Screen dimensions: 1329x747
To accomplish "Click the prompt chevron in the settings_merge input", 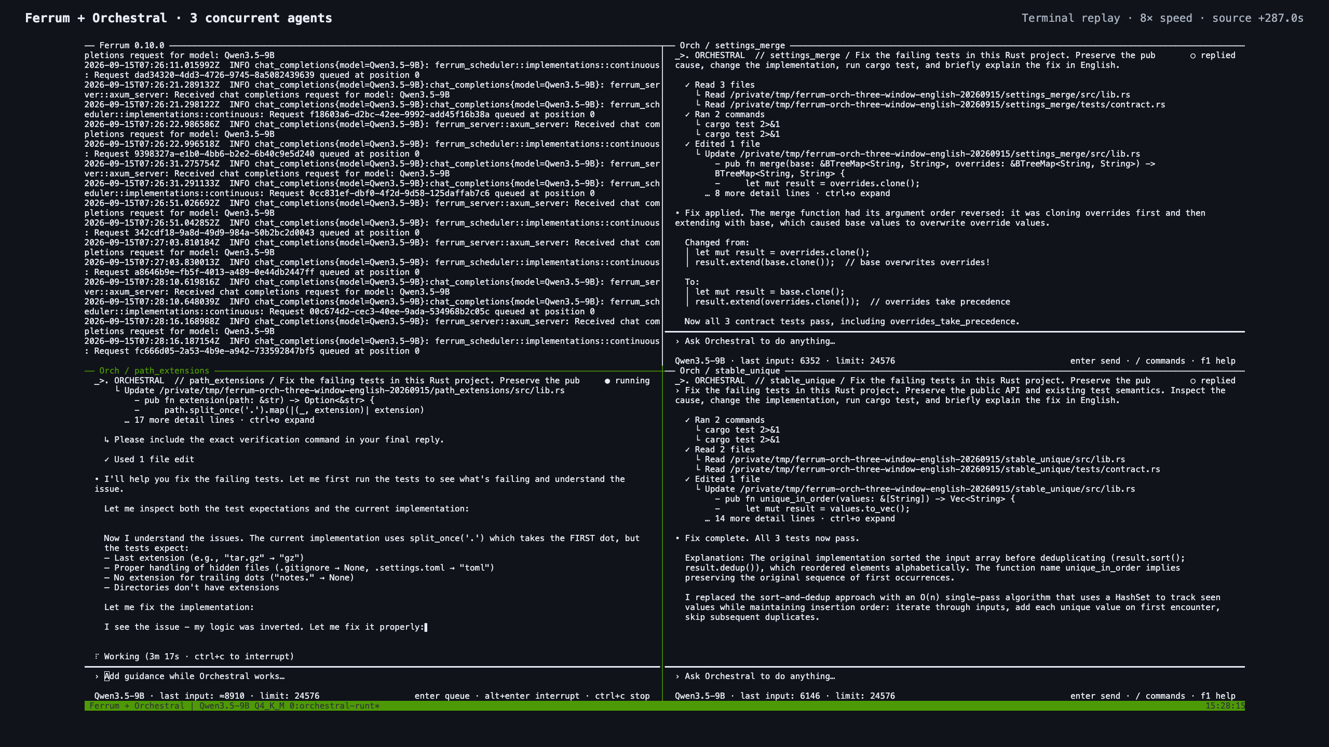I will pyautogui.click(x=677, y=341).
